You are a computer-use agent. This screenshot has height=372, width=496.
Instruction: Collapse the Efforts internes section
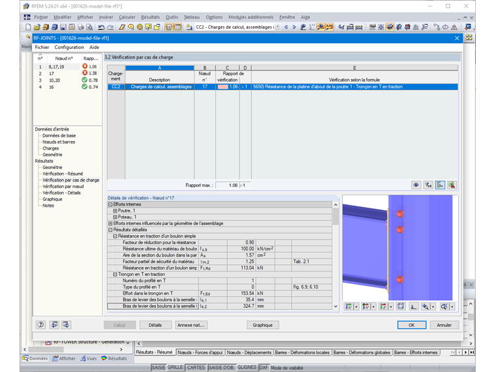point(110,204)
